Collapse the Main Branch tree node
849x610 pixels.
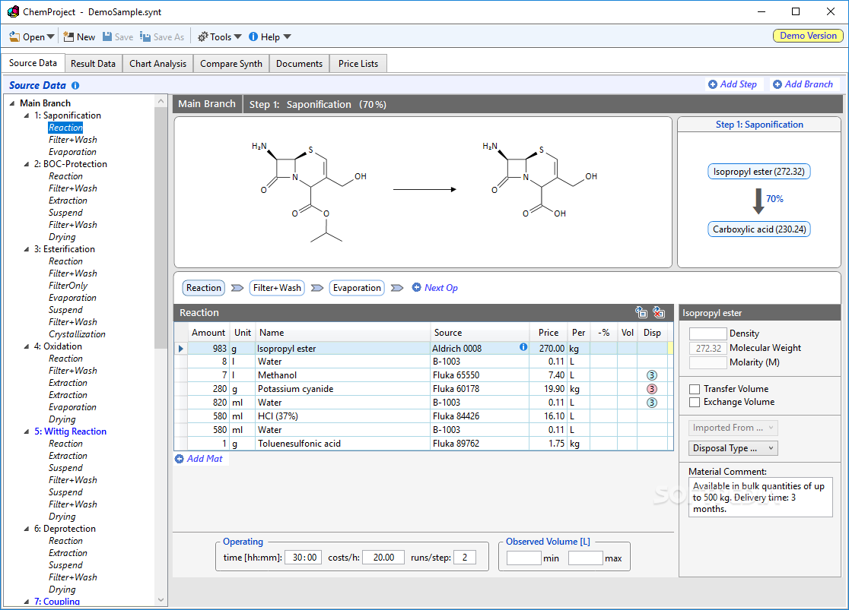coord(12,103)
